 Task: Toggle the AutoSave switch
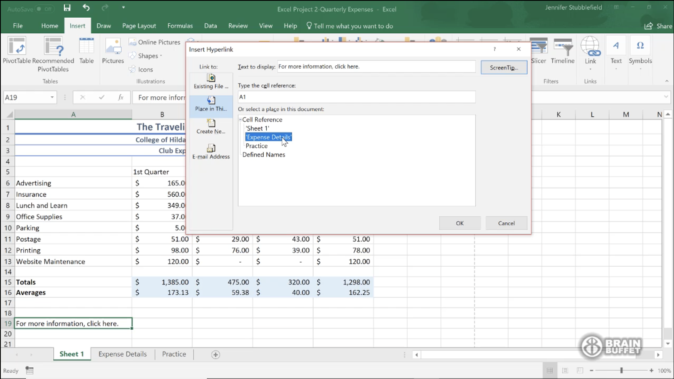pos(44,9)
